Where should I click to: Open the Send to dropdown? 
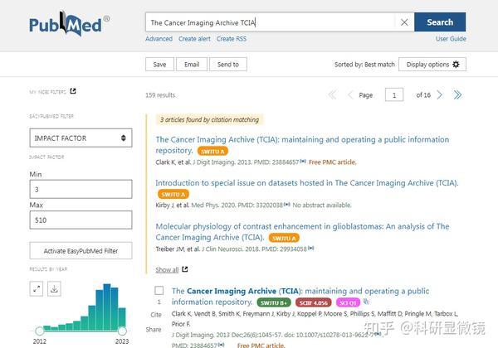click(x=228, y=65)
